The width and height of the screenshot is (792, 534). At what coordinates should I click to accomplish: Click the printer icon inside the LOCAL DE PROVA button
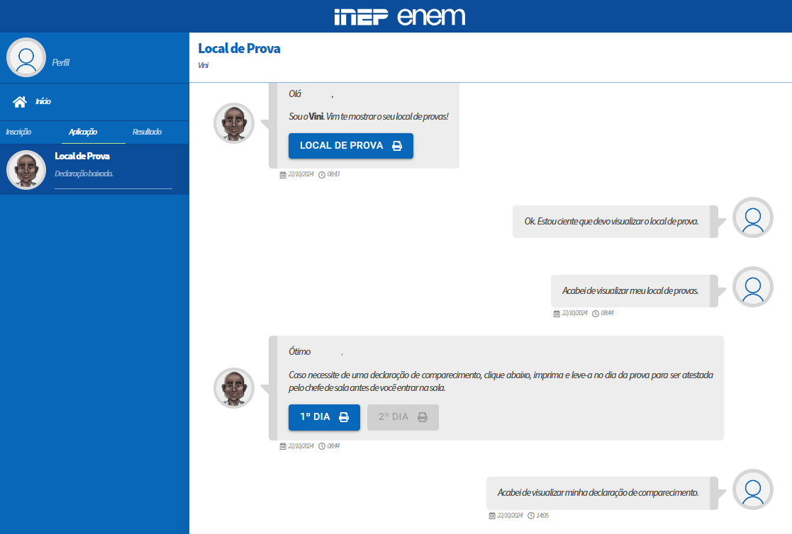(x=398, y=145)
